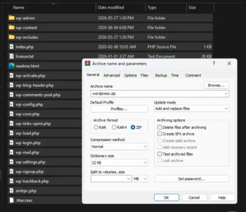This screenshot has width=246, height=212.
Task: Click the Browse... button
Action: pos(216,86)
